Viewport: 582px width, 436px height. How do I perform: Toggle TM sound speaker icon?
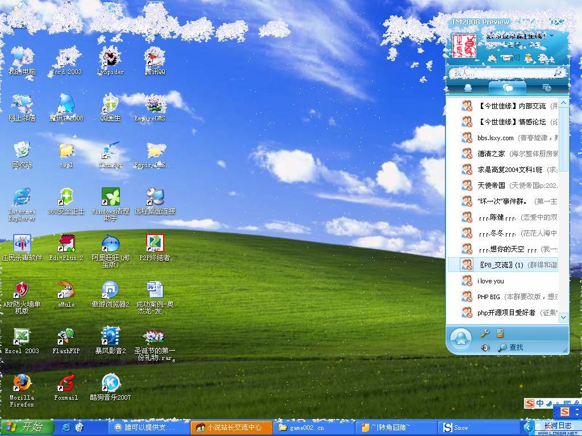tap(485, 347)
